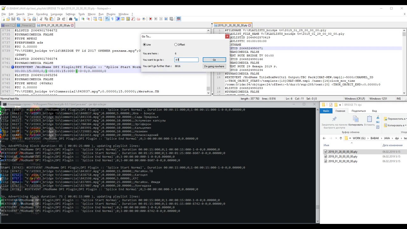
Task: Open the Plugins menu
Action: click(111, 14)
